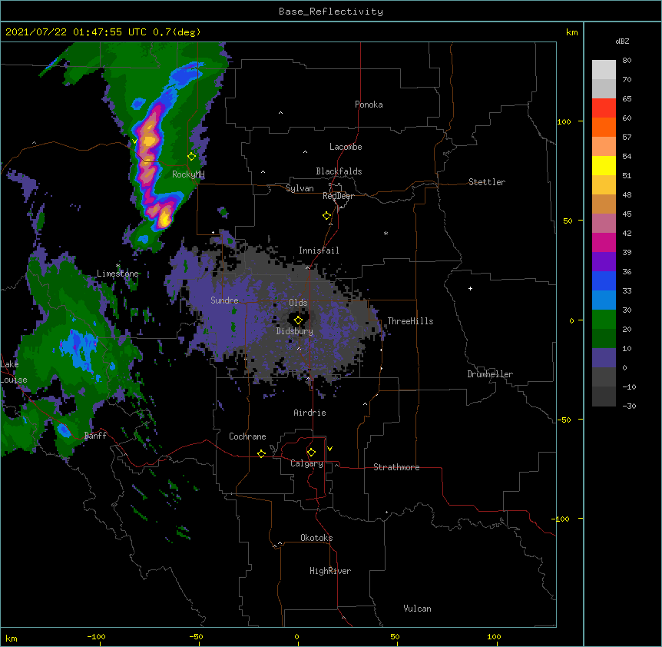Pick the slate purple 0-10 dBZ swatch

point(604,358)
